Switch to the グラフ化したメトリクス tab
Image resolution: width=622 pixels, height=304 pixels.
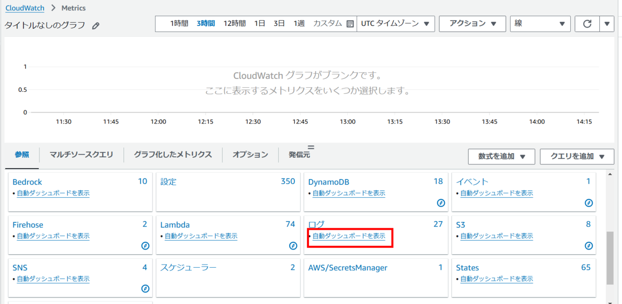pos(173,155)
